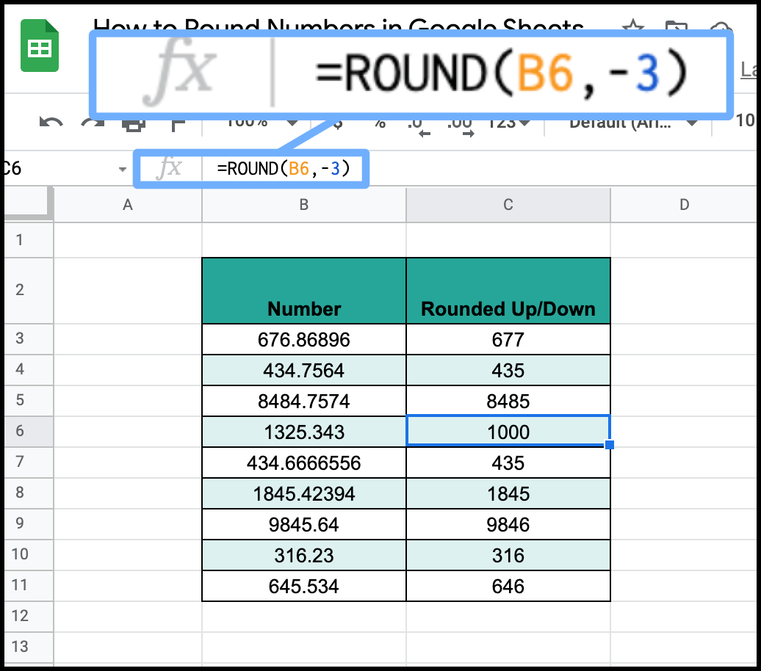Select column B header
This screenshot has width=761, height=671.
(304, 205)
